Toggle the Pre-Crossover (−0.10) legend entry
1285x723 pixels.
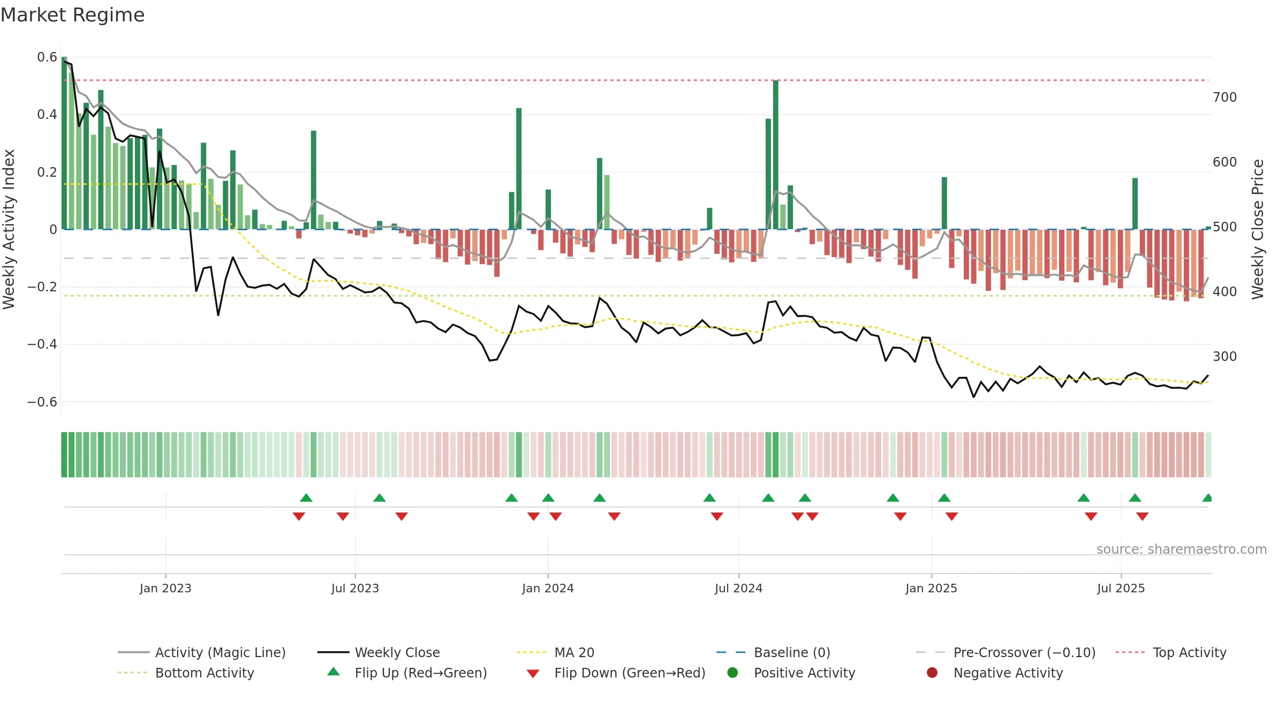[1006, 652]
